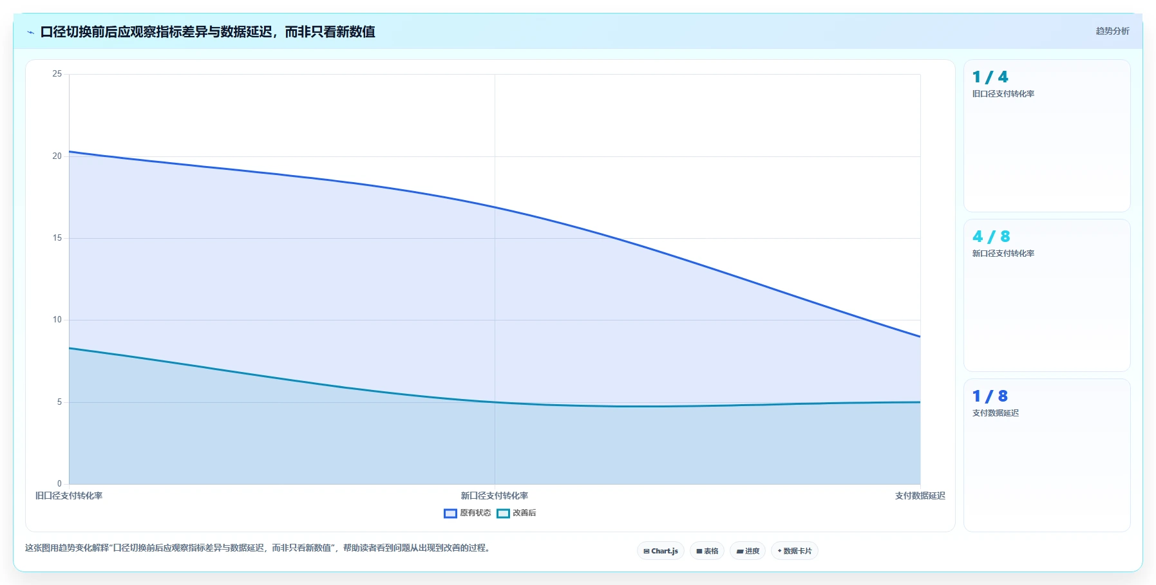Click the 数据卡片 tag icon
The width and height of the screenshot is (1156, 585).
779,551
